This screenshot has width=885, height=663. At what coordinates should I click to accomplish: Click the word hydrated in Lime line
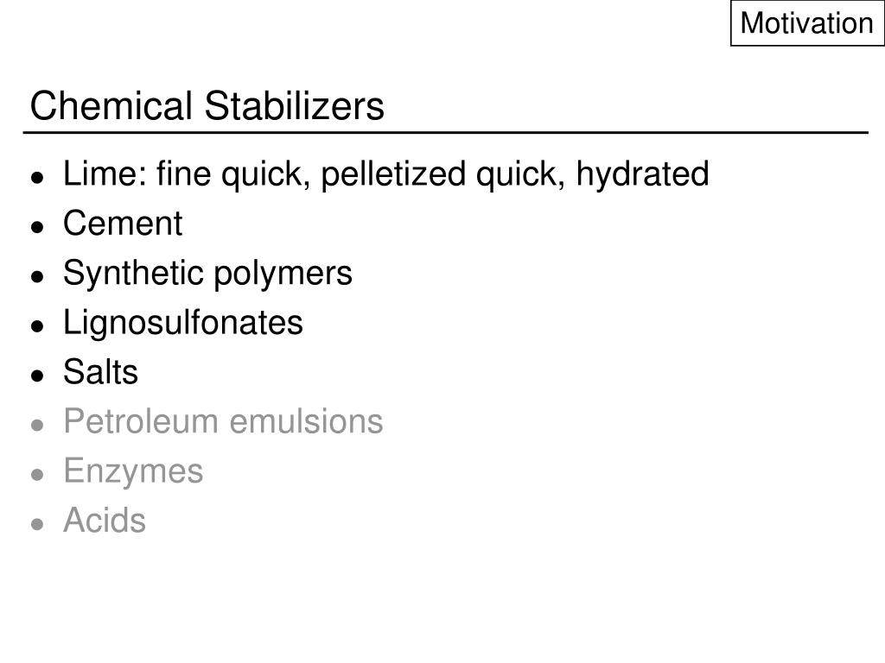(x=642, y=174)
